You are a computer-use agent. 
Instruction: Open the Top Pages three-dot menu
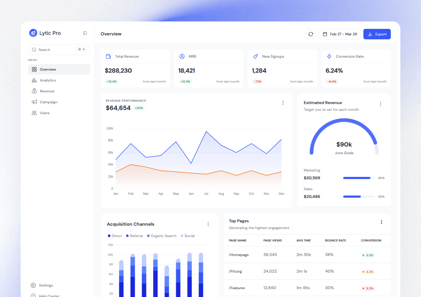pyautogui.click(x=381, y=222)
